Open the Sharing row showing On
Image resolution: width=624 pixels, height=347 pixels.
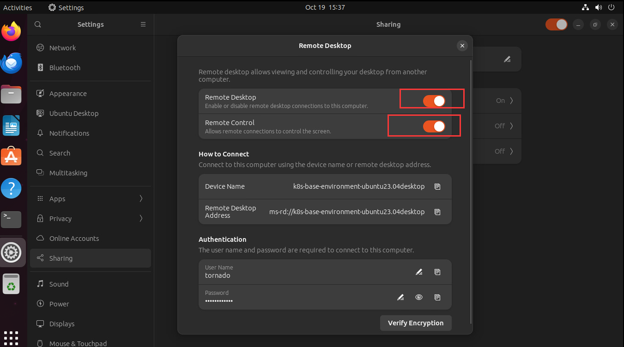coord(497,101)
